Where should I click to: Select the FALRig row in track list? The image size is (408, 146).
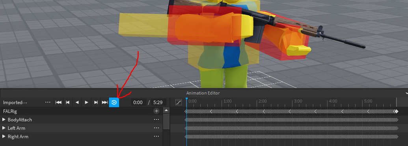[x=82, y=111]
